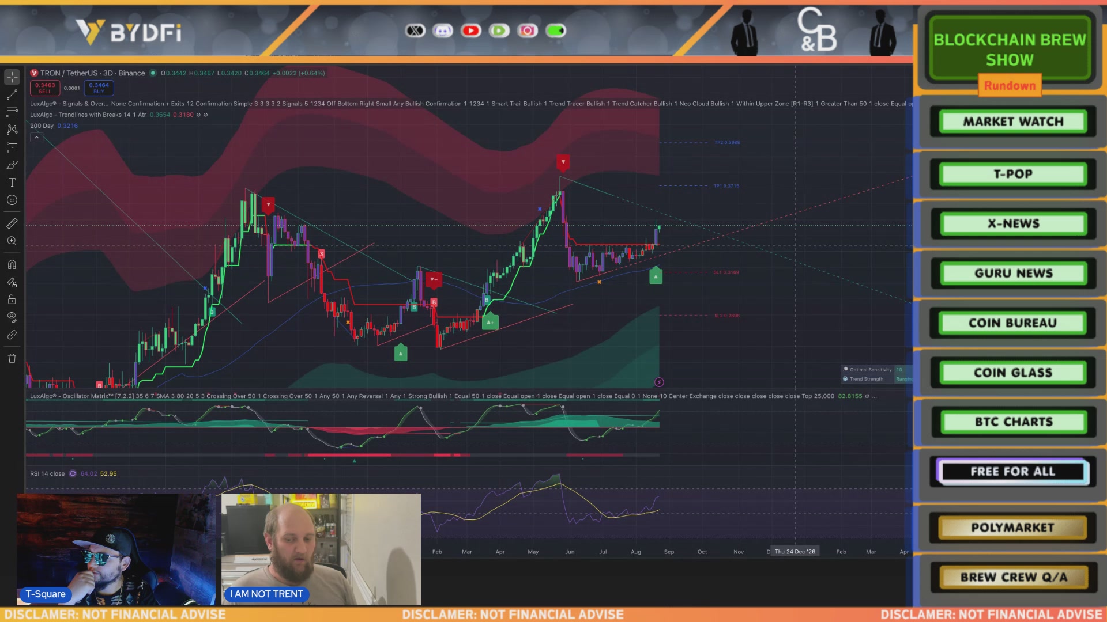
Task: Click the trash remove-objects icon
Action: 12,358
